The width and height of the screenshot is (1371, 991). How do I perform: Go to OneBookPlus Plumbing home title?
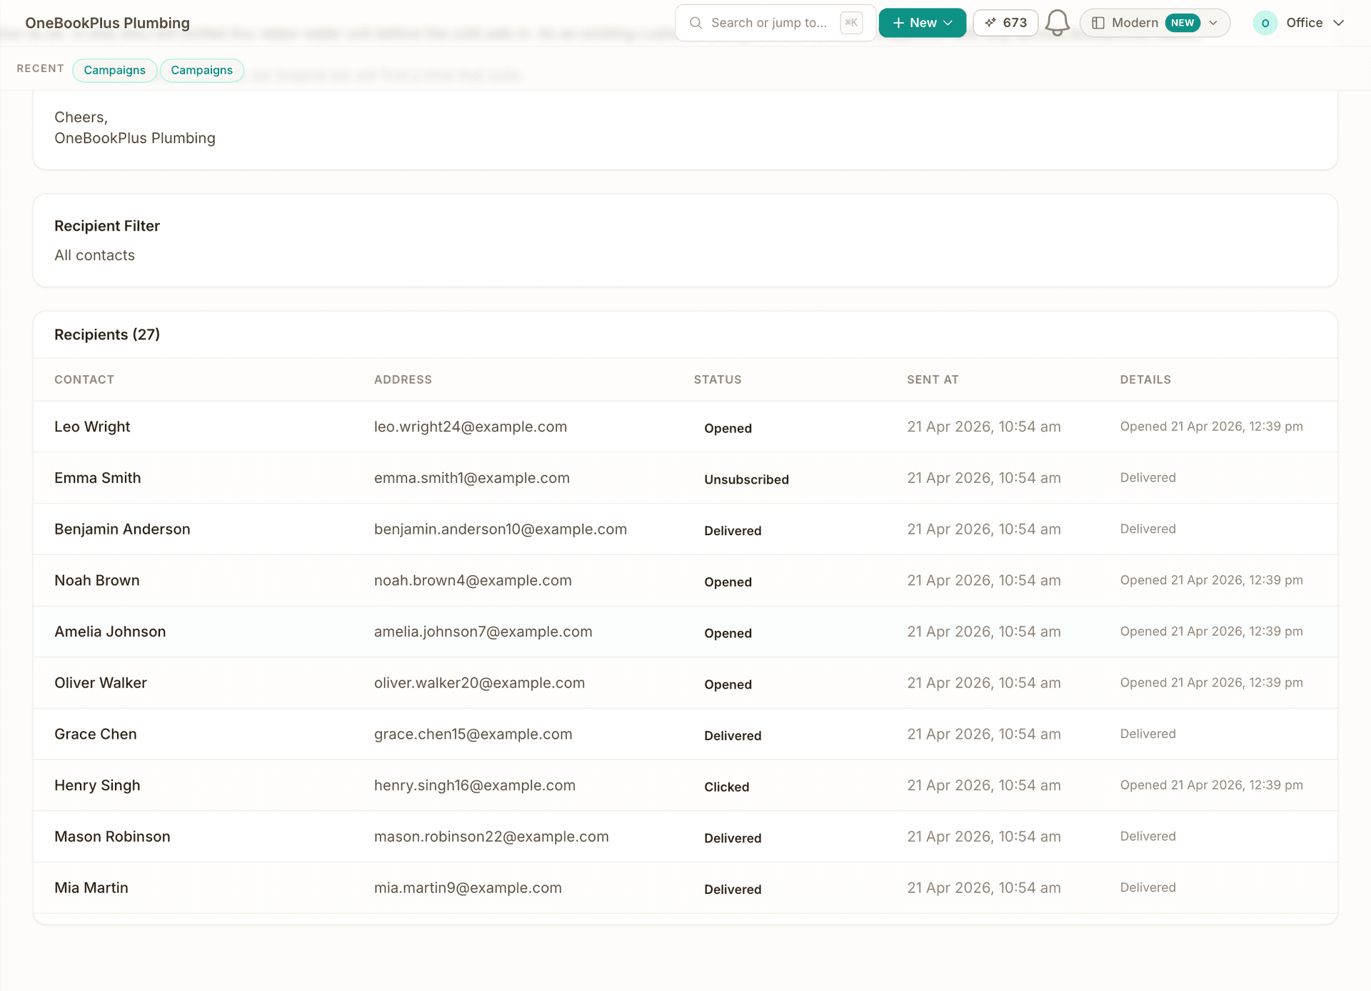[107, 23]
